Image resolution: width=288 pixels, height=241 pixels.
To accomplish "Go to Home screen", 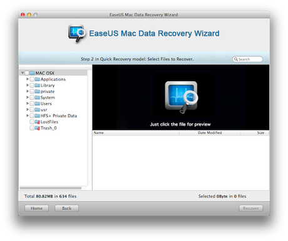I will [36, 208].
